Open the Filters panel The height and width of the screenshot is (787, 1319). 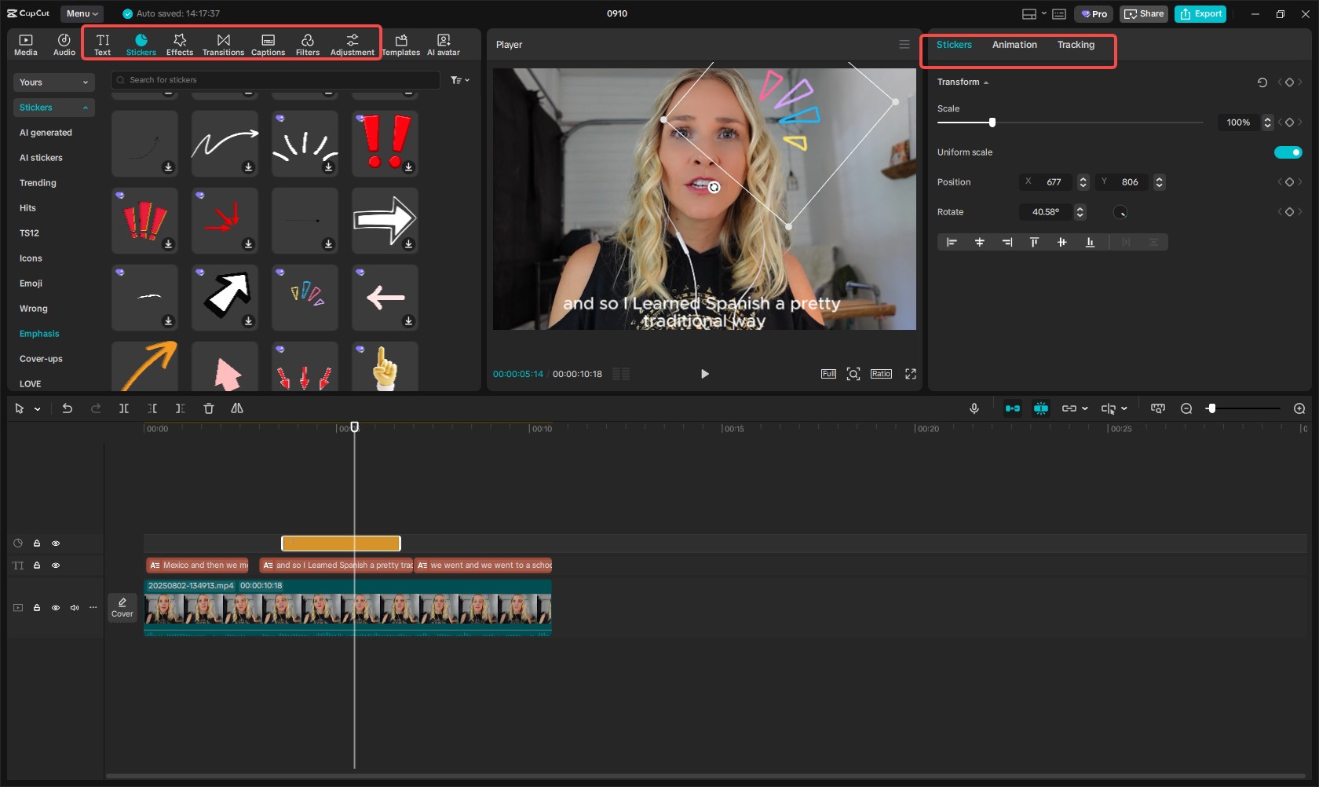point(307,45)
